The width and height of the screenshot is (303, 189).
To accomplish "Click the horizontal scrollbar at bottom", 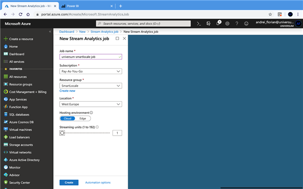I will (x=261, y=188).
